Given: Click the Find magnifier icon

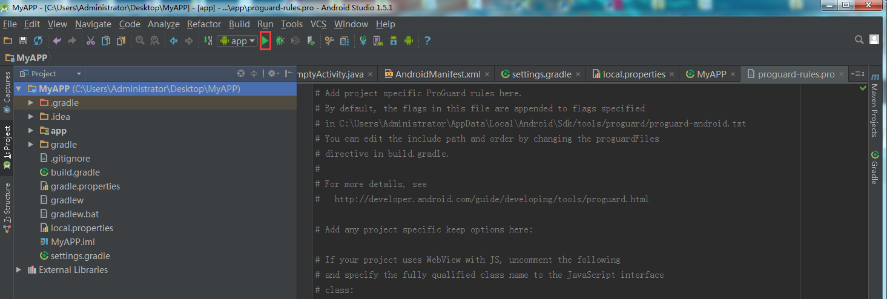Looking at the screenshot, I should pyautogui.click(x=140, y=41).
